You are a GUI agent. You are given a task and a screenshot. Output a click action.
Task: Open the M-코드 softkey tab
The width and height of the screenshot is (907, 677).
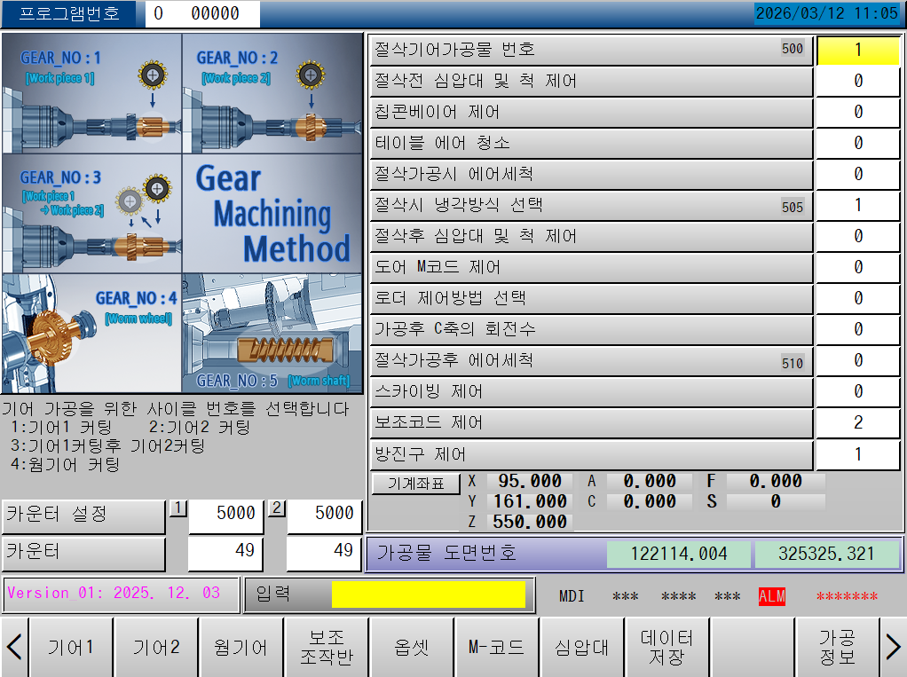(x=496, y=647)
